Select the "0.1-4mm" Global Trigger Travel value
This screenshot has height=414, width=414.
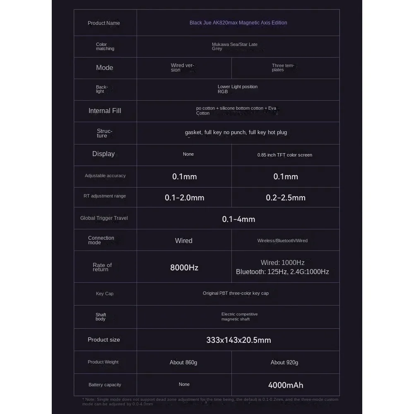238,219
